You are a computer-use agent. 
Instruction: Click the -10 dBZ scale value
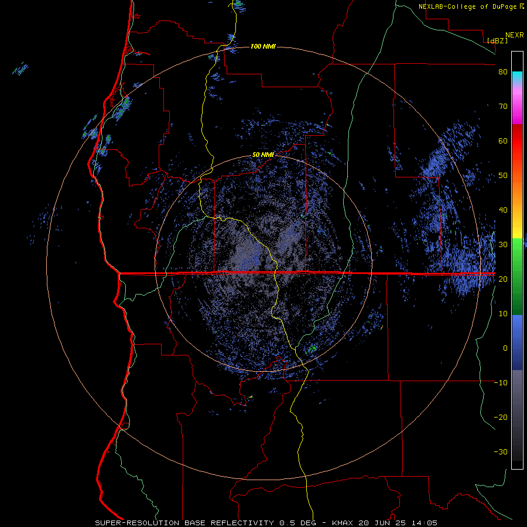point(501,383)
